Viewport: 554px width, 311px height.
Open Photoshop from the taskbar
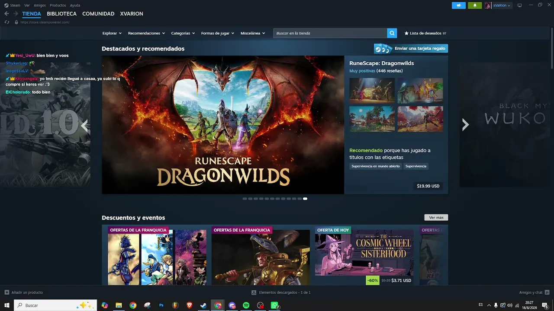coord(161,305)
